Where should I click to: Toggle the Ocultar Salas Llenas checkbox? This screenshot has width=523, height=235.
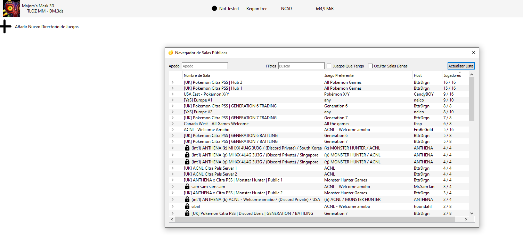pyautogui.click(x=370, y=66)
